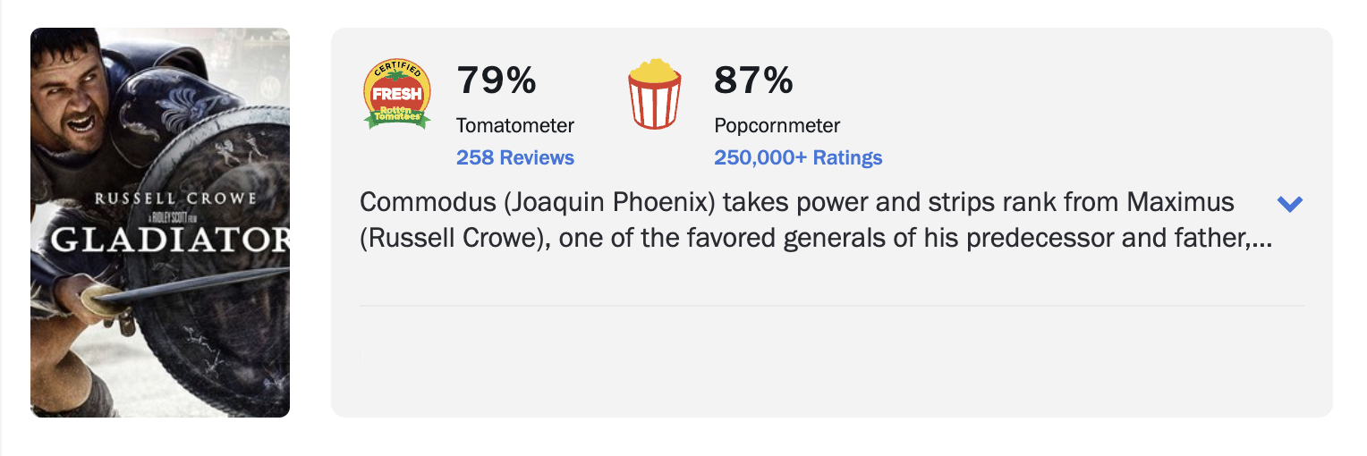Click the Certified Fresh tomato badge
Image resolution: width=1367 pixels, height=456 pixels.
[x=397, y=94]
